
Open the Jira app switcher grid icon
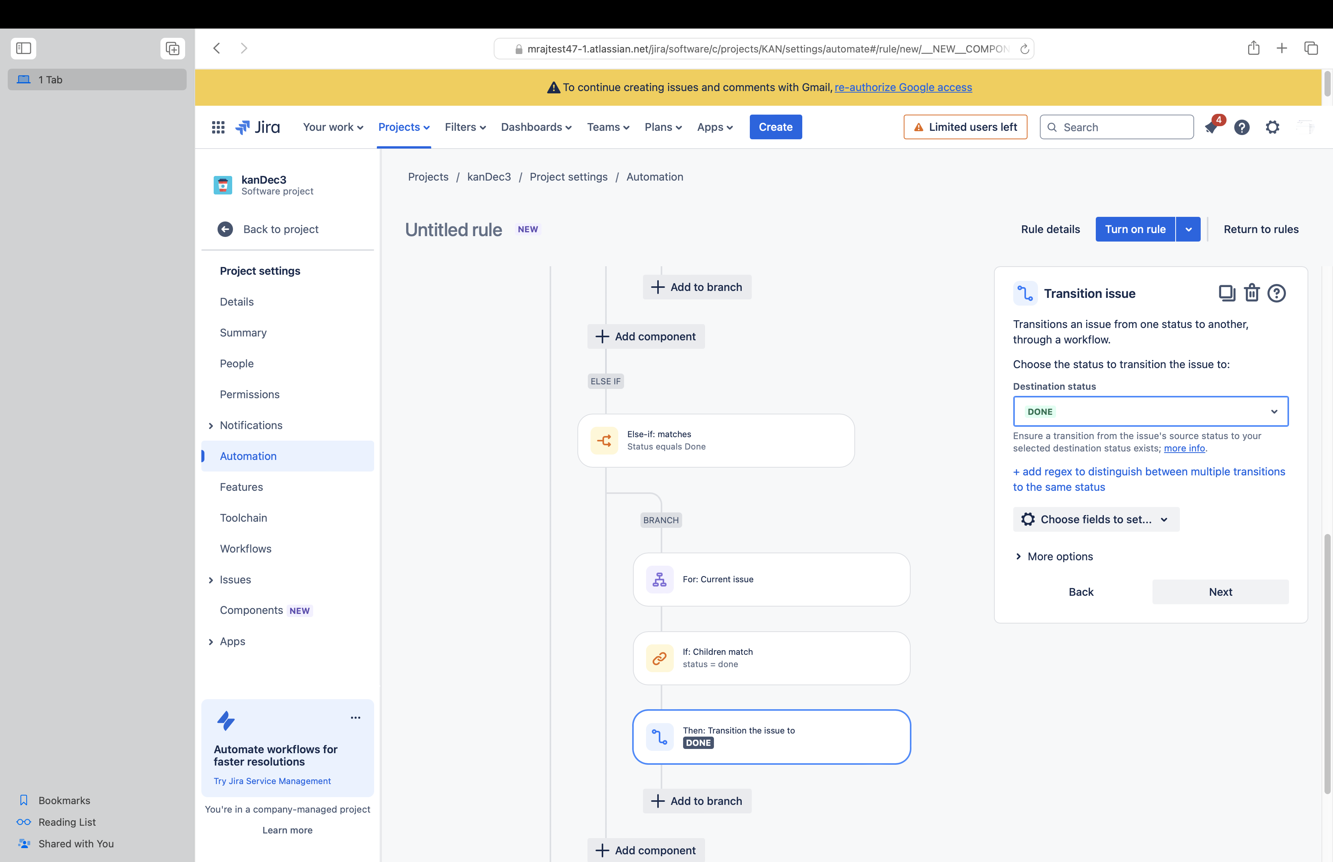pos(218,127)
